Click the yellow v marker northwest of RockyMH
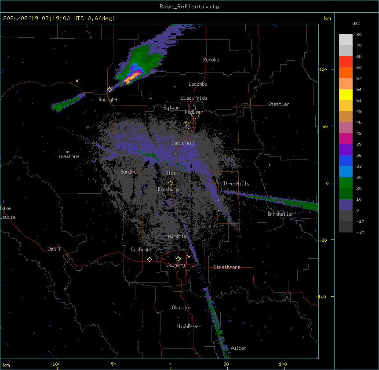379x370 pixels. tap(77, 81)
